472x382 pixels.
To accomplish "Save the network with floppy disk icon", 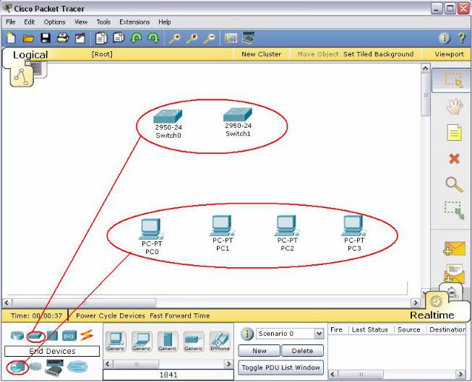I will (46, 38).
